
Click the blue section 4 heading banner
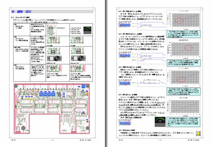click(x=52, y=12)
